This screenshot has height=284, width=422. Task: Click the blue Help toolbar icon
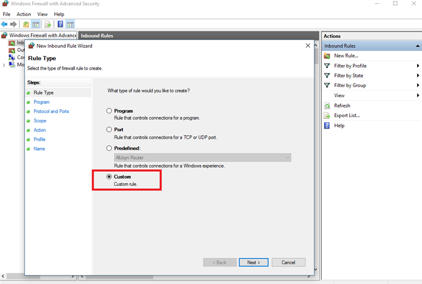[x=60, y=24]
